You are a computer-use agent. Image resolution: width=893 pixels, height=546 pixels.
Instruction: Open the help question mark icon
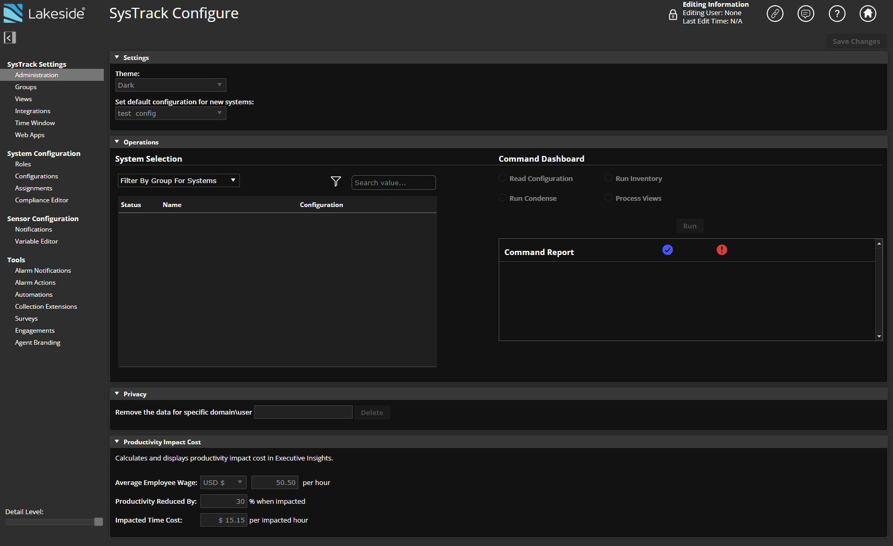837,14
